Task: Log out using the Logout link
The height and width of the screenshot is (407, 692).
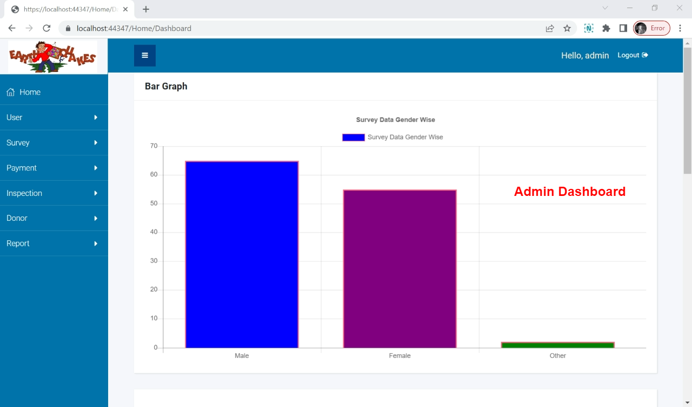Action: click(x=633, y=55)
